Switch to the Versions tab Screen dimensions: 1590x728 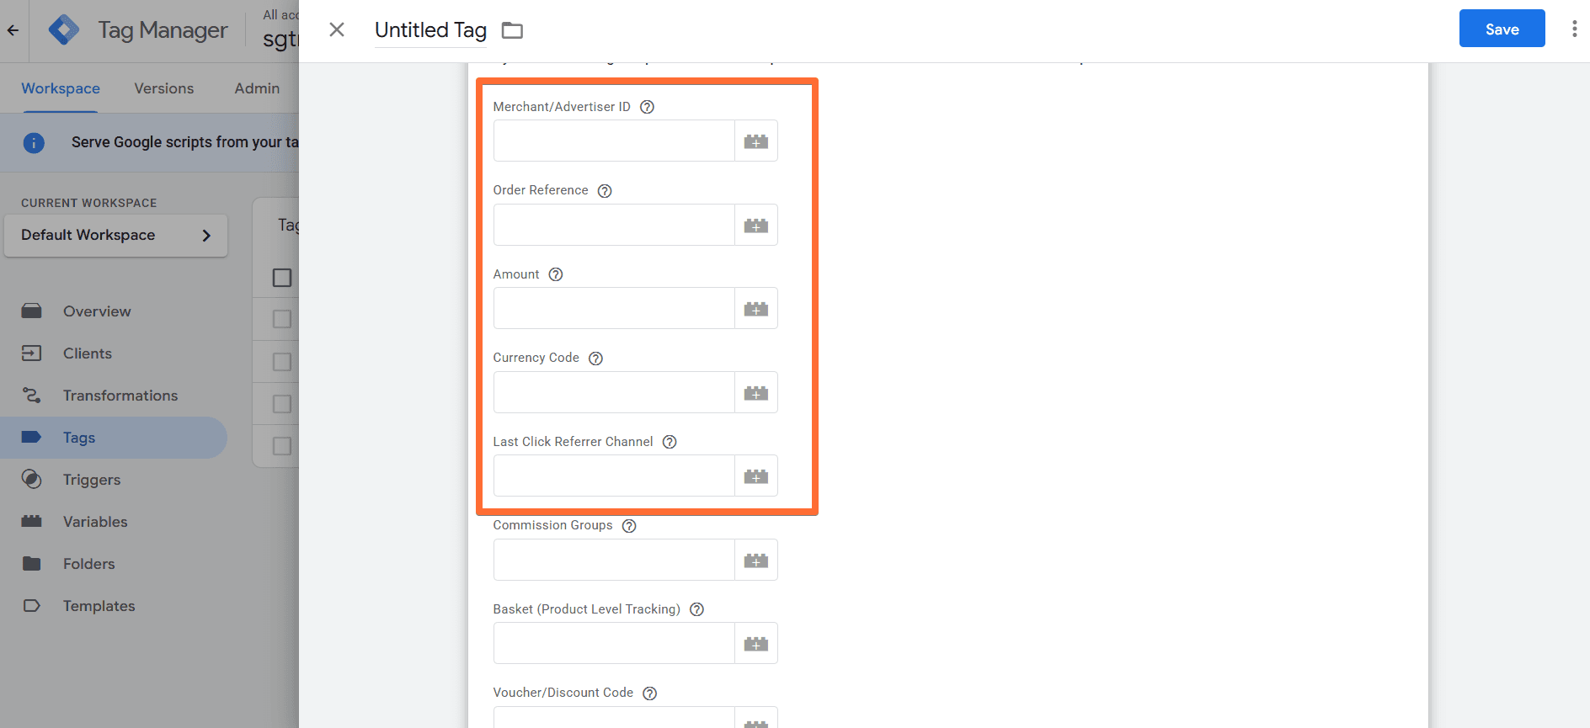(x=163, y=88)
